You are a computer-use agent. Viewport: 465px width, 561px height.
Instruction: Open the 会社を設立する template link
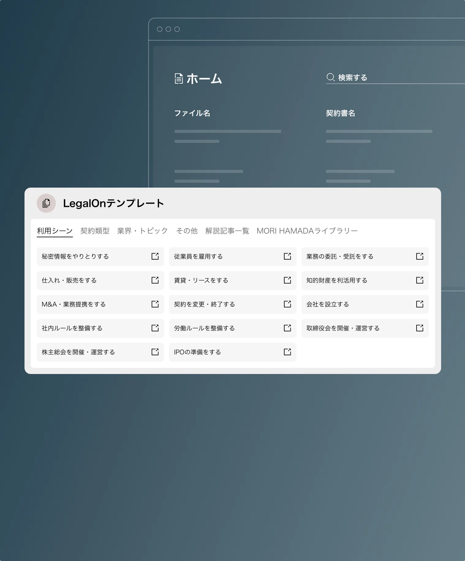365,304
